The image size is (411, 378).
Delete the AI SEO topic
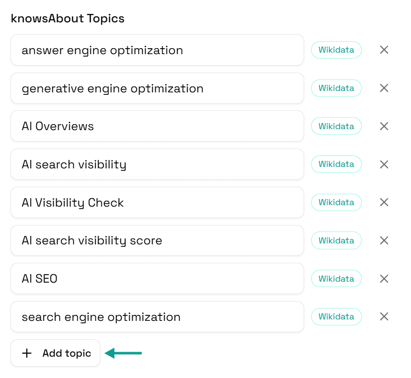point(384,279)
